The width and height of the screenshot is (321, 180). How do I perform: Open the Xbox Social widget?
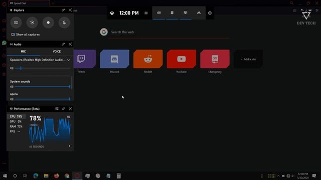(x=199, y=13)
